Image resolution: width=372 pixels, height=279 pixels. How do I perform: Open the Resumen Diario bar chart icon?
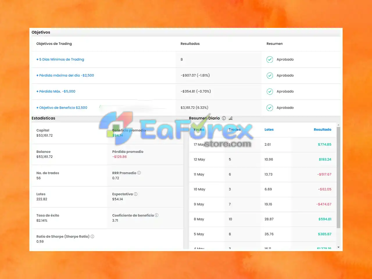coord(230,118)
